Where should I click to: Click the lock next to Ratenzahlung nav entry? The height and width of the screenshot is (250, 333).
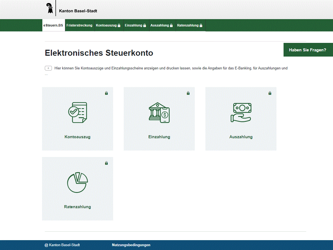point(201,25)
